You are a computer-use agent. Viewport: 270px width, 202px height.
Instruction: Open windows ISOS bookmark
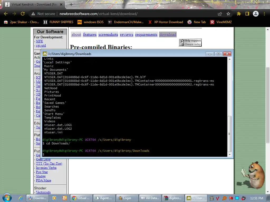tap(91, 22)
